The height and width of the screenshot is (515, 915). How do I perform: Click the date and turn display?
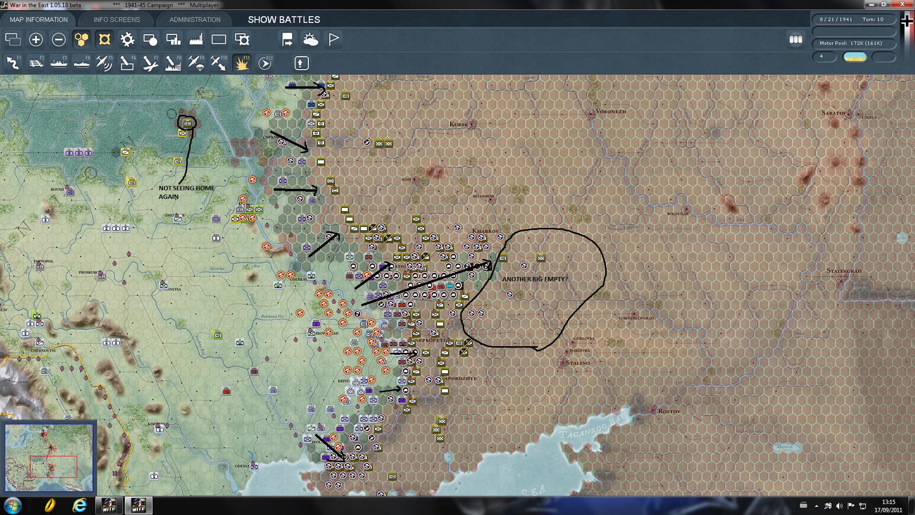point(854,20)
